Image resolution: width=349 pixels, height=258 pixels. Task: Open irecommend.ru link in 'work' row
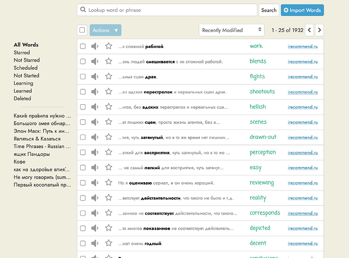tap(303, 46)
